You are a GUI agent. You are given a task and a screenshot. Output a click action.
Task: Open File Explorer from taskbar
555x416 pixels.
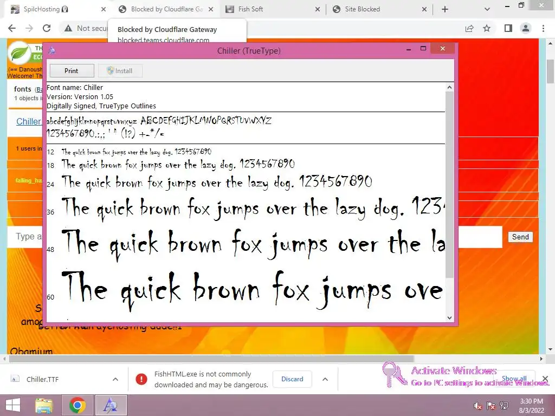(x=44, y=405)
